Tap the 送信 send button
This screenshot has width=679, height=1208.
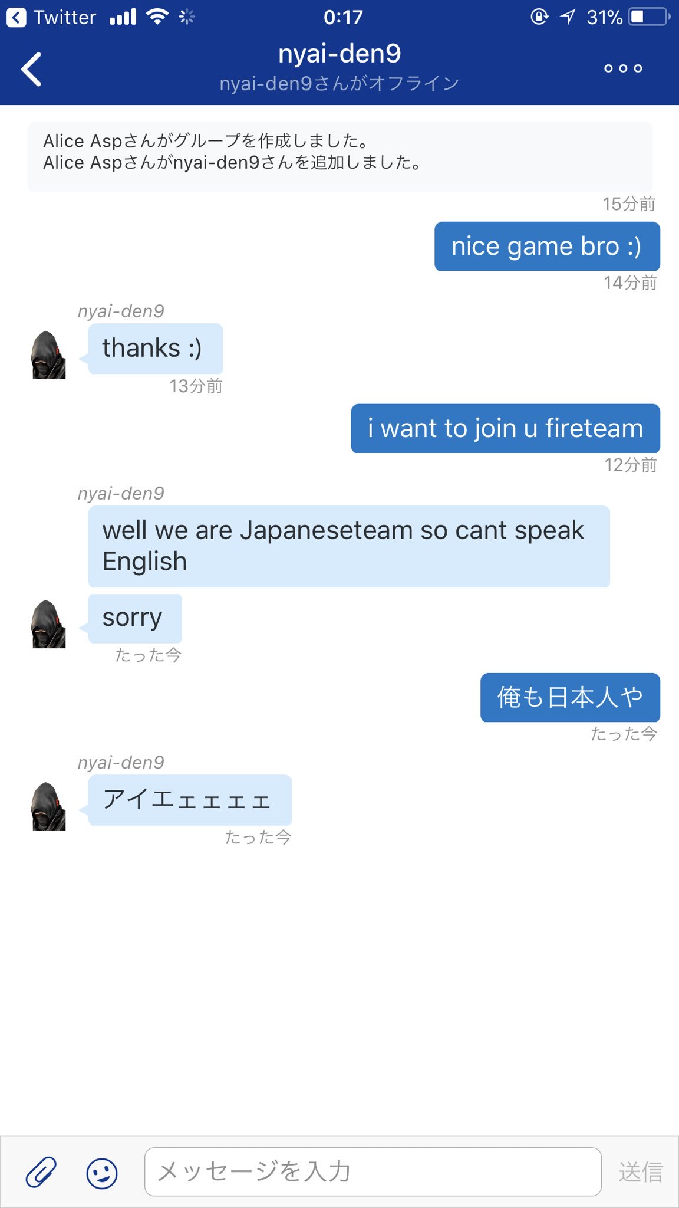coord(641,1171)
